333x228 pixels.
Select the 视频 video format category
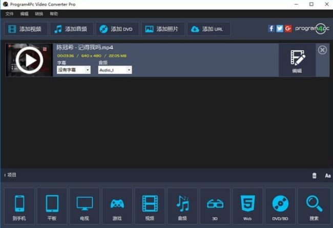click(x=150, y=206)
